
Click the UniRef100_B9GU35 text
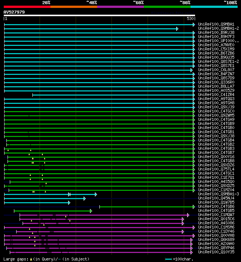tap(216, 58)
